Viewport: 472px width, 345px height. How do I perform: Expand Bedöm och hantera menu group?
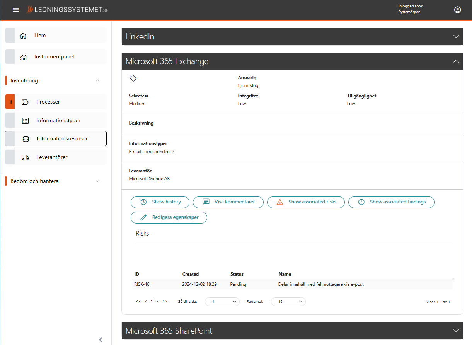click(97, 181)
